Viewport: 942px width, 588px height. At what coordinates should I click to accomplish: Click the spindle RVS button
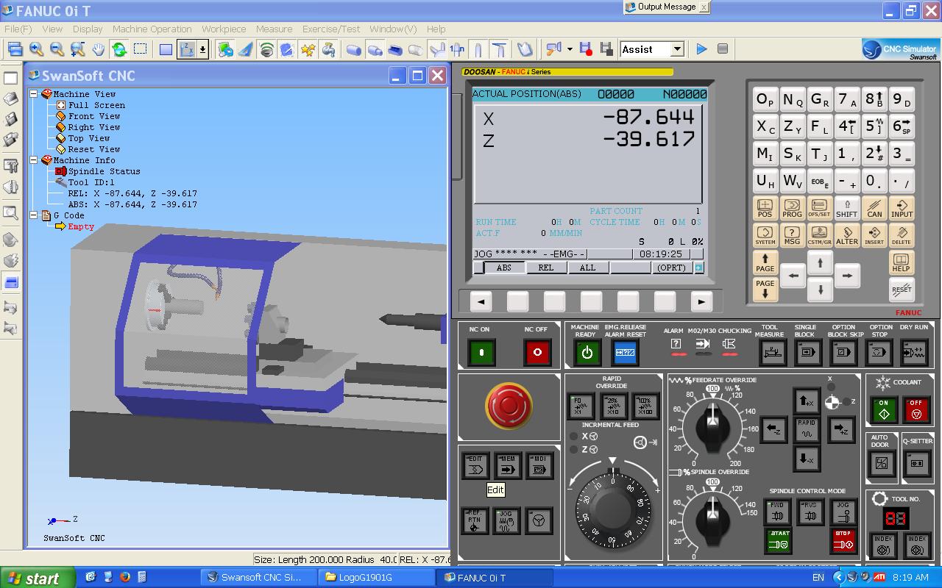810,512
